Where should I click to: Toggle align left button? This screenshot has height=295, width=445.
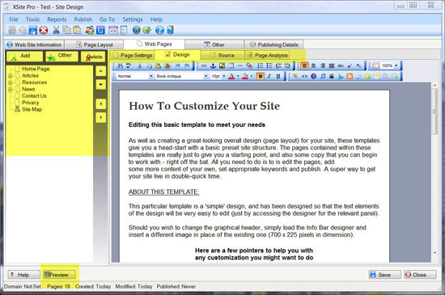[304, 66]
